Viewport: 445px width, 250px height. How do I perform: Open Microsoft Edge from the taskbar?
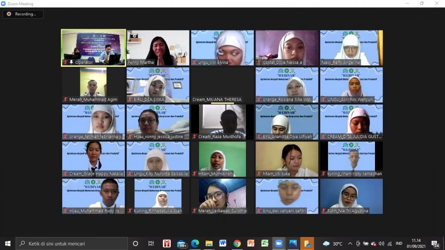195,243
